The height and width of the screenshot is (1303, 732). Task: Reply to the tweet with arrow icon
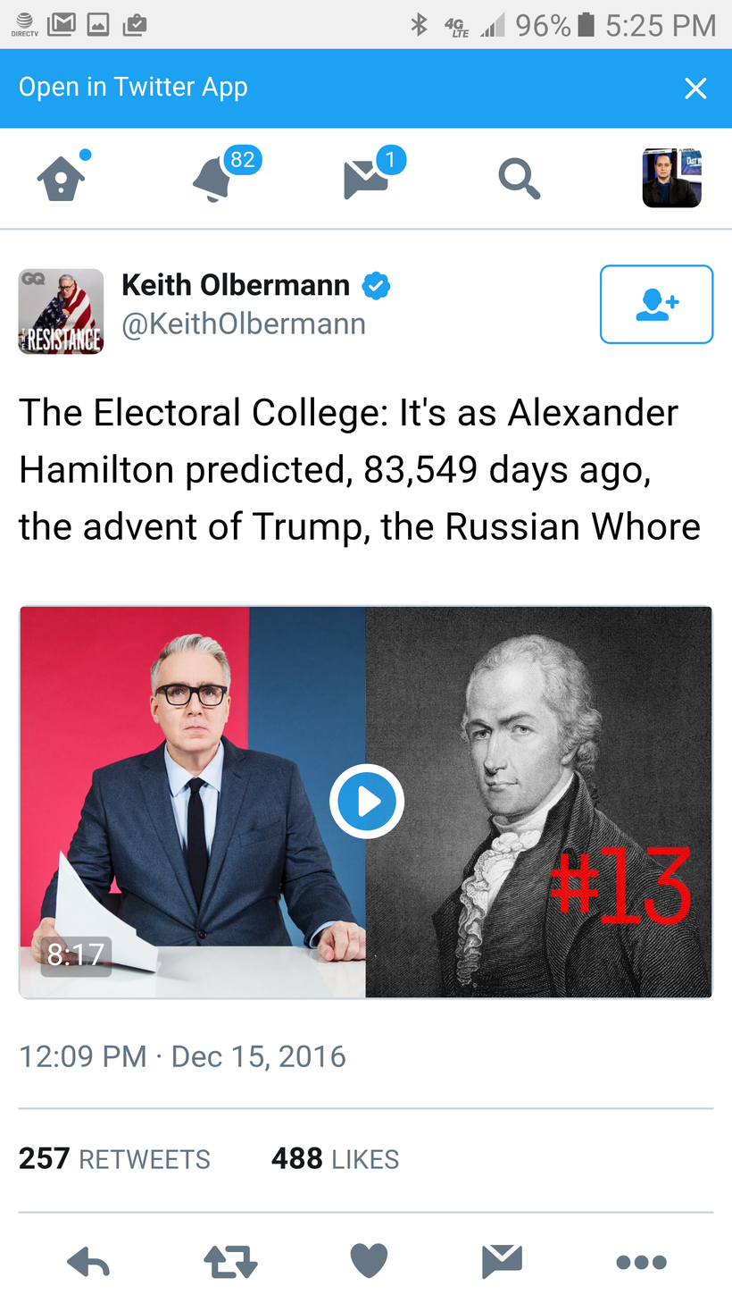coord(88,1262)
